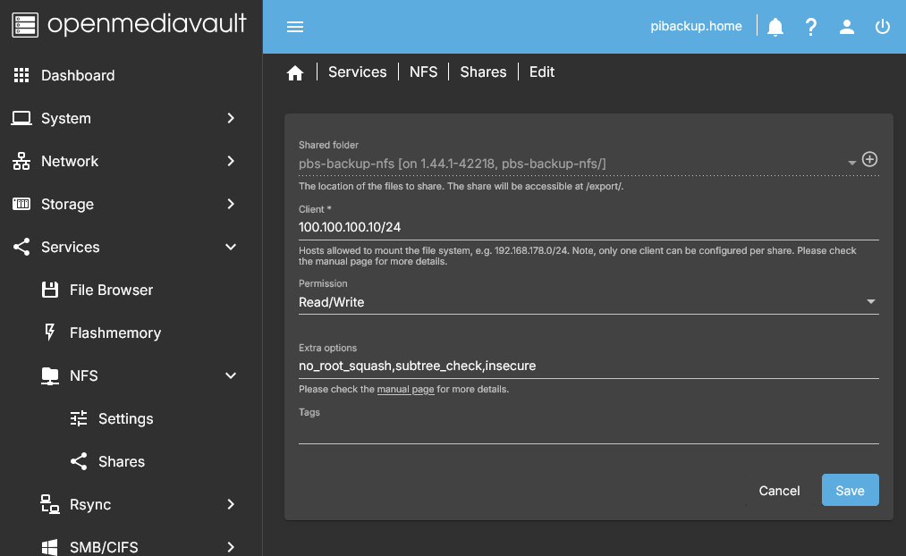Cancel editing the NFS share
The height and width of the screenshot is (556, 906).
[x=779, y=491]
